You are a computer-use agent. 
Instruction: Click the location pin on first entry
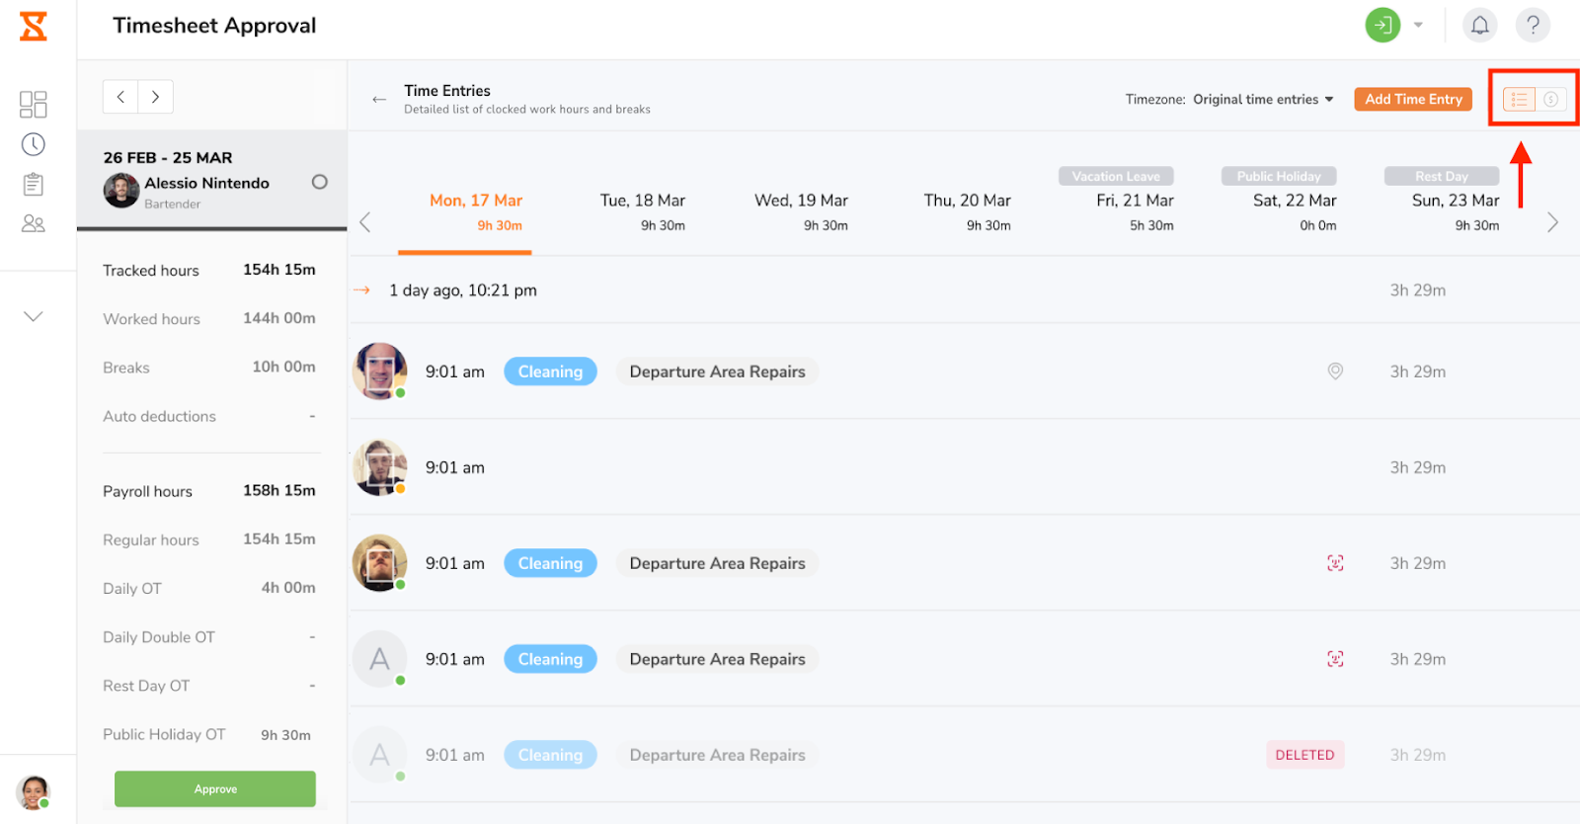coord(1335,371)
